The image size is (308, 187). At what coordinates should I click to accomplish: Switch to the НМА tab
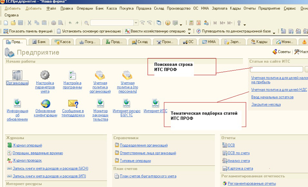pos(209,42)
